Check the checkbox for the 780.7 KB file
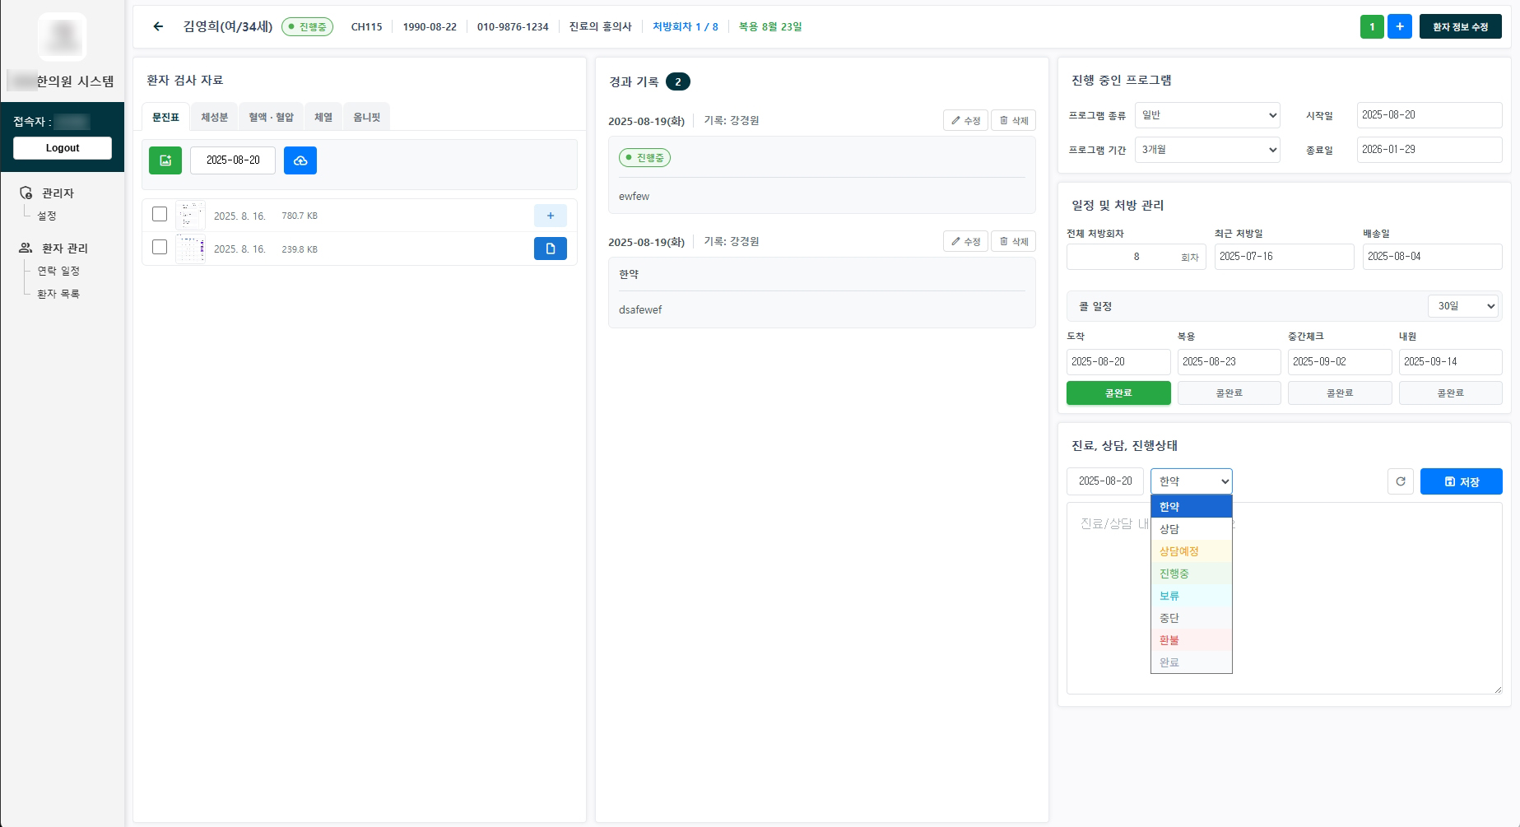Image resolution: width=1520 pixels, height=827 pixels. click(x=159, y=213)
